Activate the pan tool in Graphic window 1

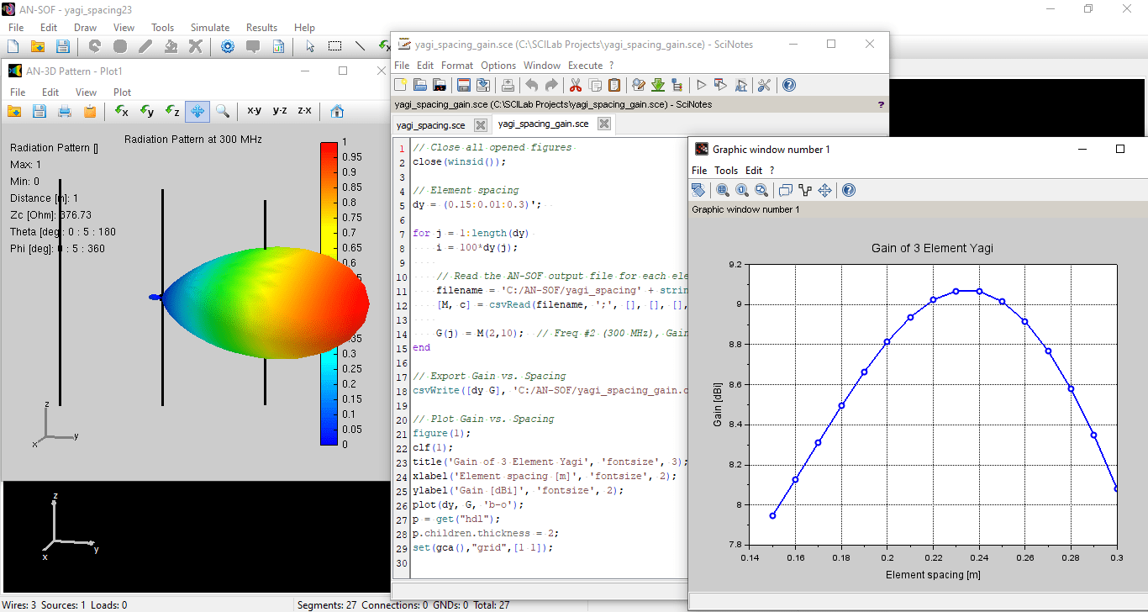click(824, 190)
